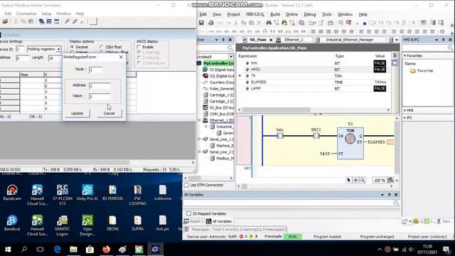Click the HMI1 contact in ladder rung
The height and width of the screenshot is (256, 455).
[316, 136]
